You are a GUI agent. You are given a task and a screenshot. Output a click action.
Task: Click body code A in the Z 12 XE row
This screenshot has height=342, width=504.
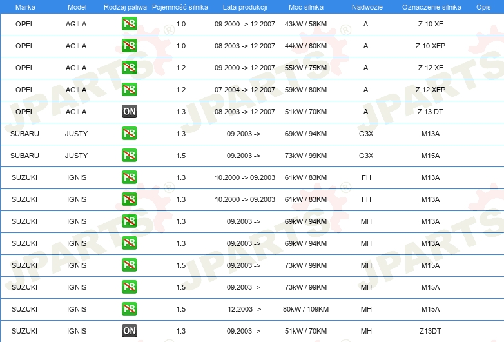366,68
